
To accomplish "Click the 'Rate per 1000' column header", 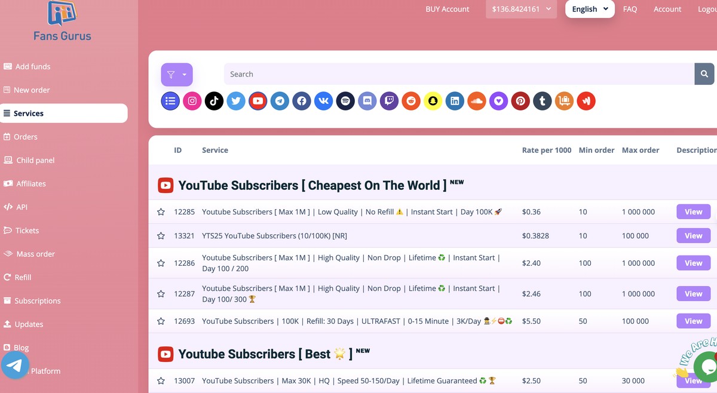I will point(547,150).
